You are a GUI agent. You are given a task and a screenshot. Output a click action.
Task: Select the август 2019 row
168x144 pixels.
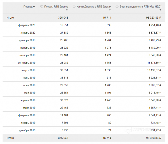pos(28,70)
